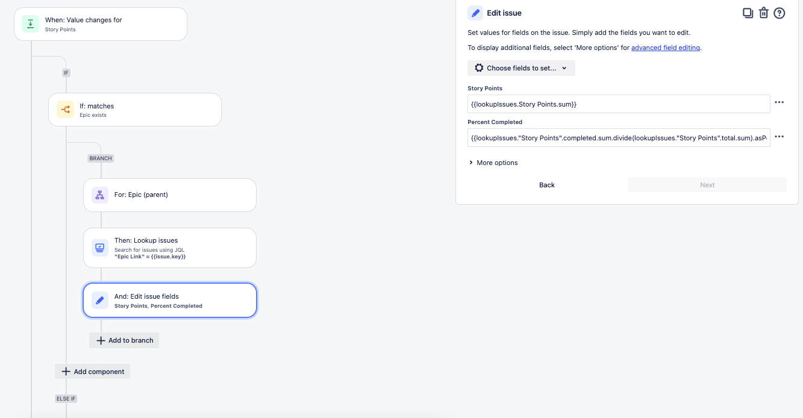
Task: Open help via the question mark icon
Action: point(779,13)
